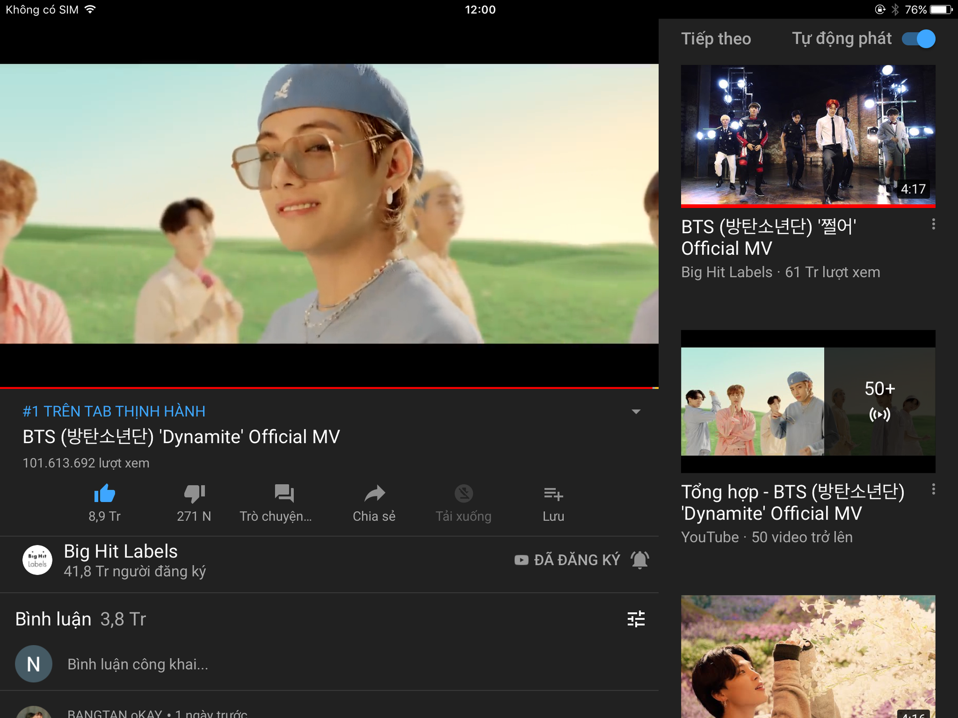Save video with the Lưu icon

pyautogui.click(x=553, y=494)
